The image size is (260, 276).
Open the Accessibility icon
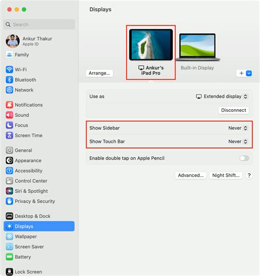click(x=9, y=171)
